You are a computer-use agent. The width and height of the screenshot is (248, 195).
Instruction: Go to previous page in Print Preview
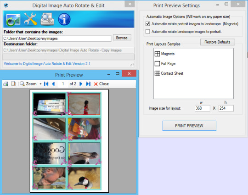coord(53,84)
